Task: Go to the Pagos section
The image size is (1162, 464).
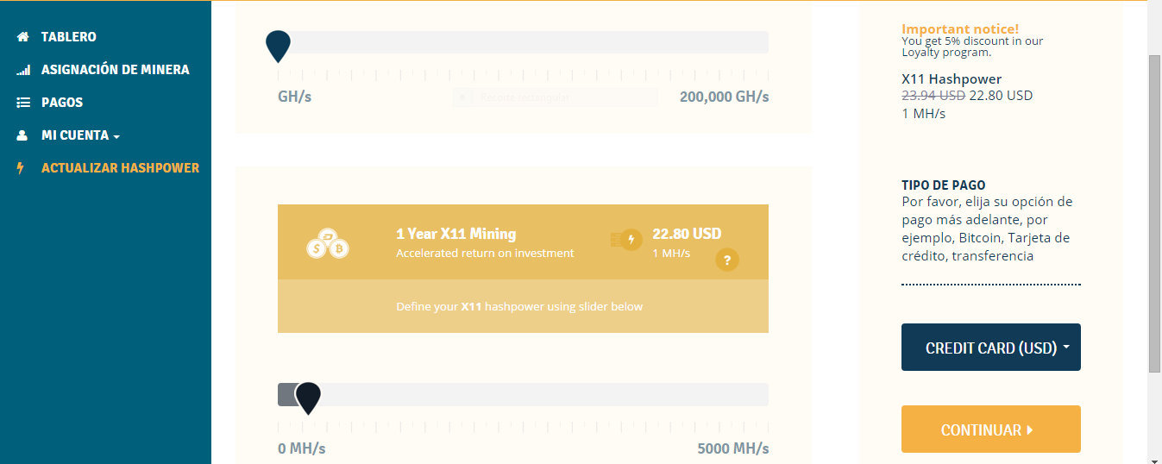Action: coord(62,103)
